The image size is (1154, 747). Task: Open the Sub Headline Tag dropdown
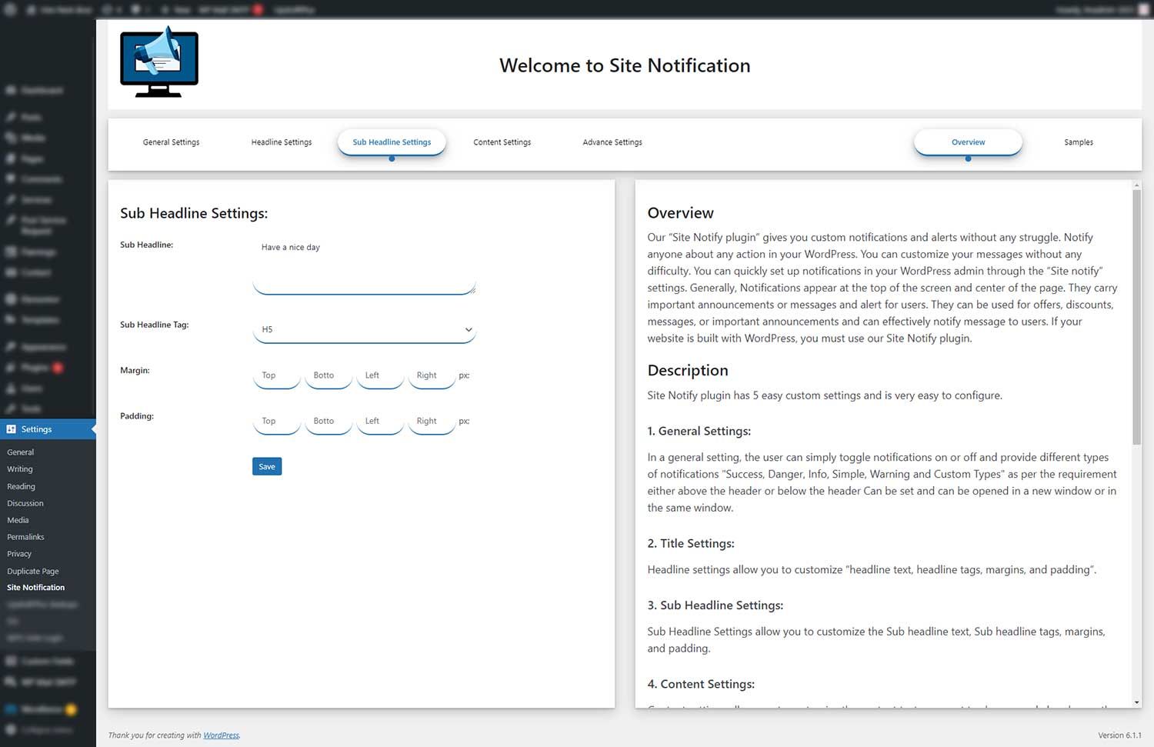click(x=364, y=329)
